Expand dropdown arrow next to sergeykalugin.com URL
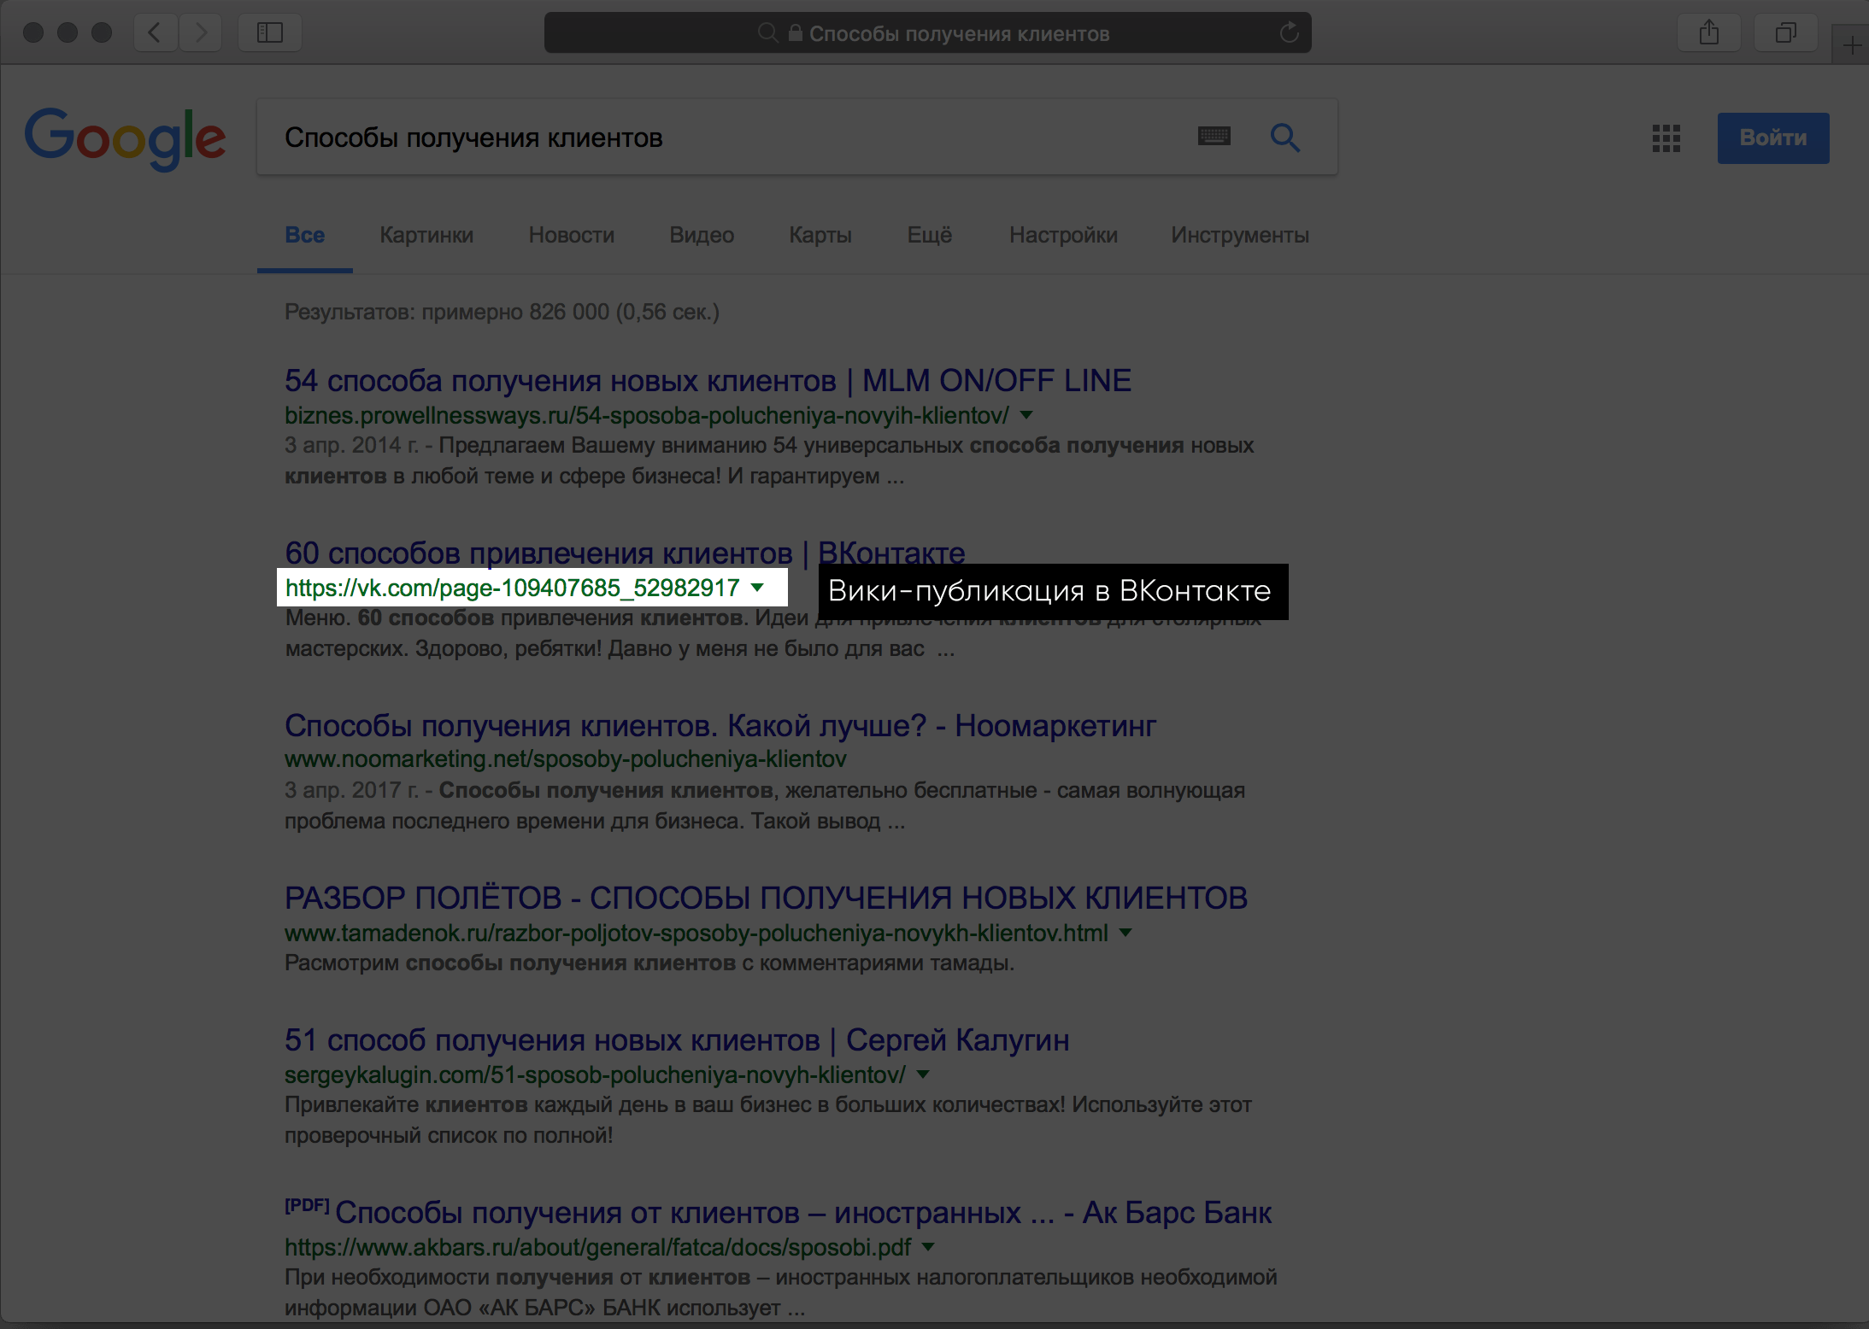The width and height of the screenshot is (1869, 1329). pyautogui.click(x=923, y=1074)
